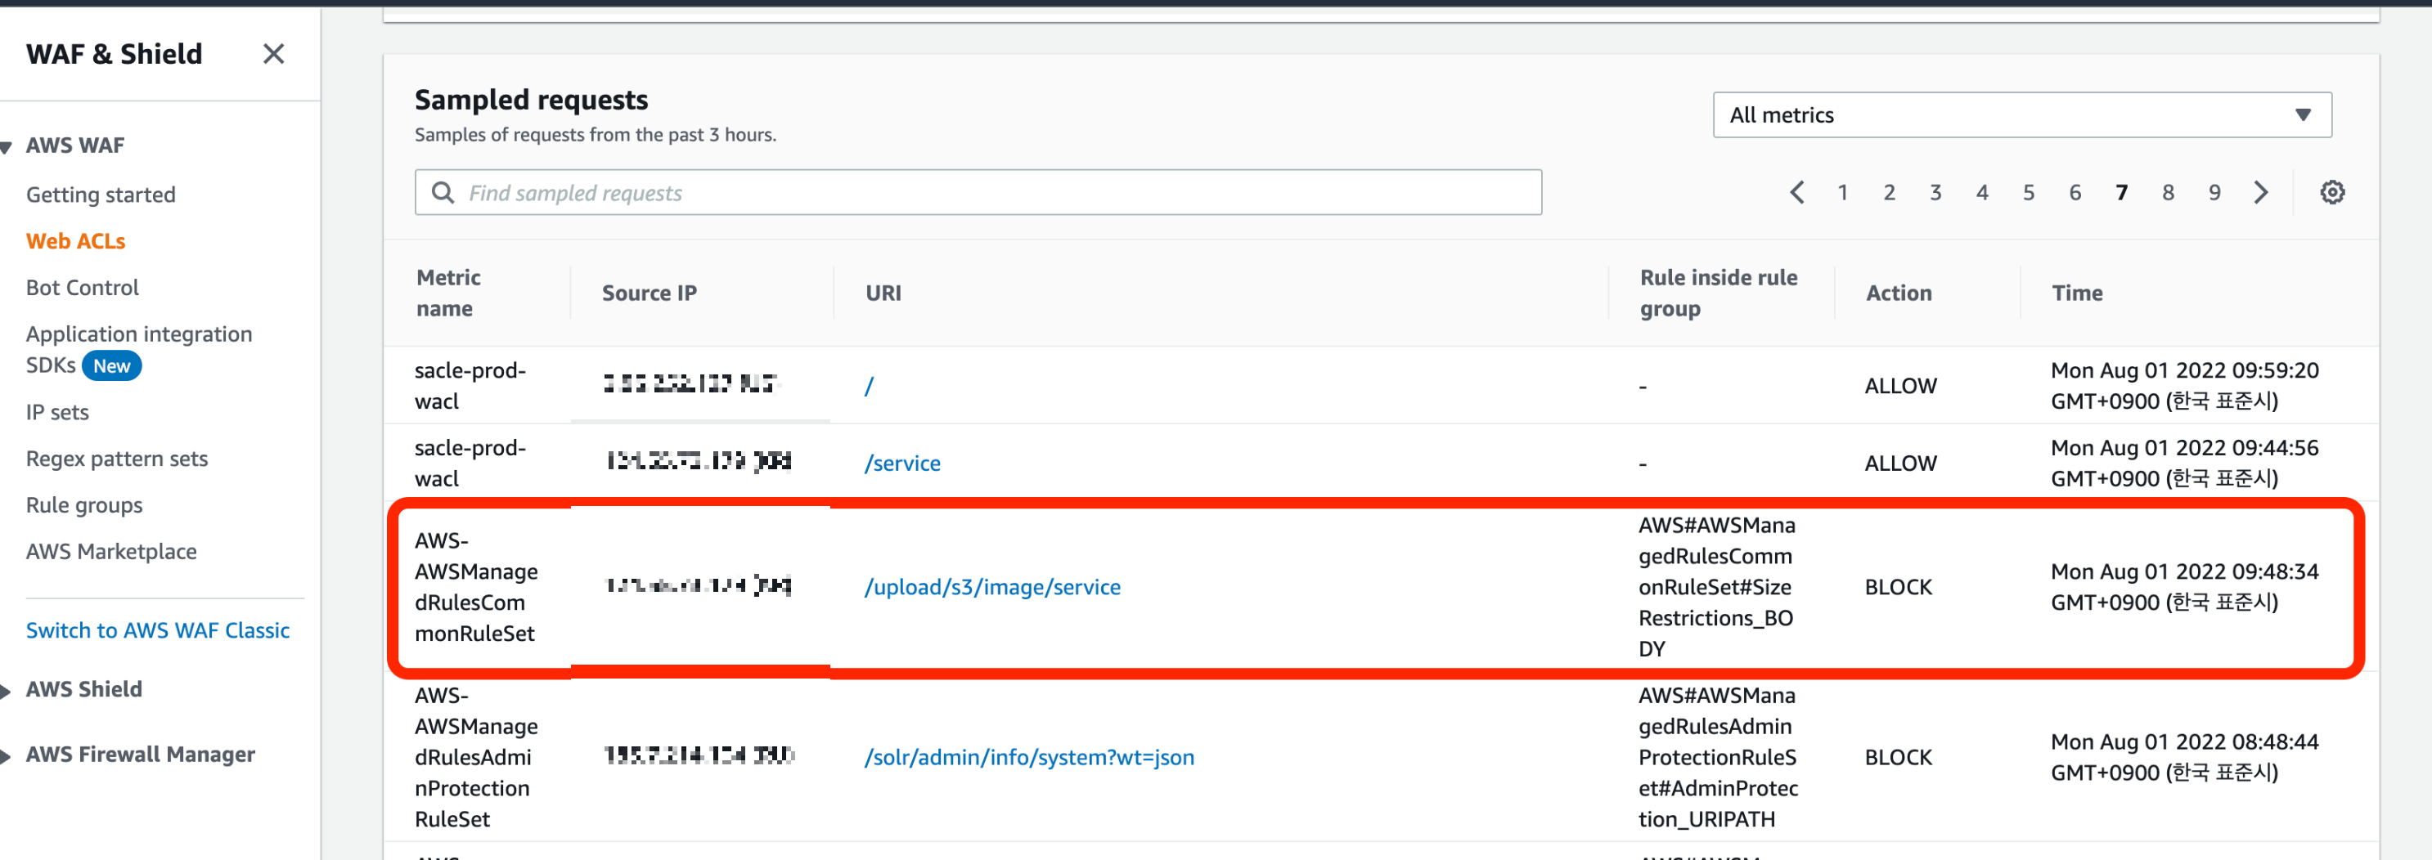Select ALLOW action in the /service row
Viewport: 2432px width, 860px height.
click(x=1900, y=463)
